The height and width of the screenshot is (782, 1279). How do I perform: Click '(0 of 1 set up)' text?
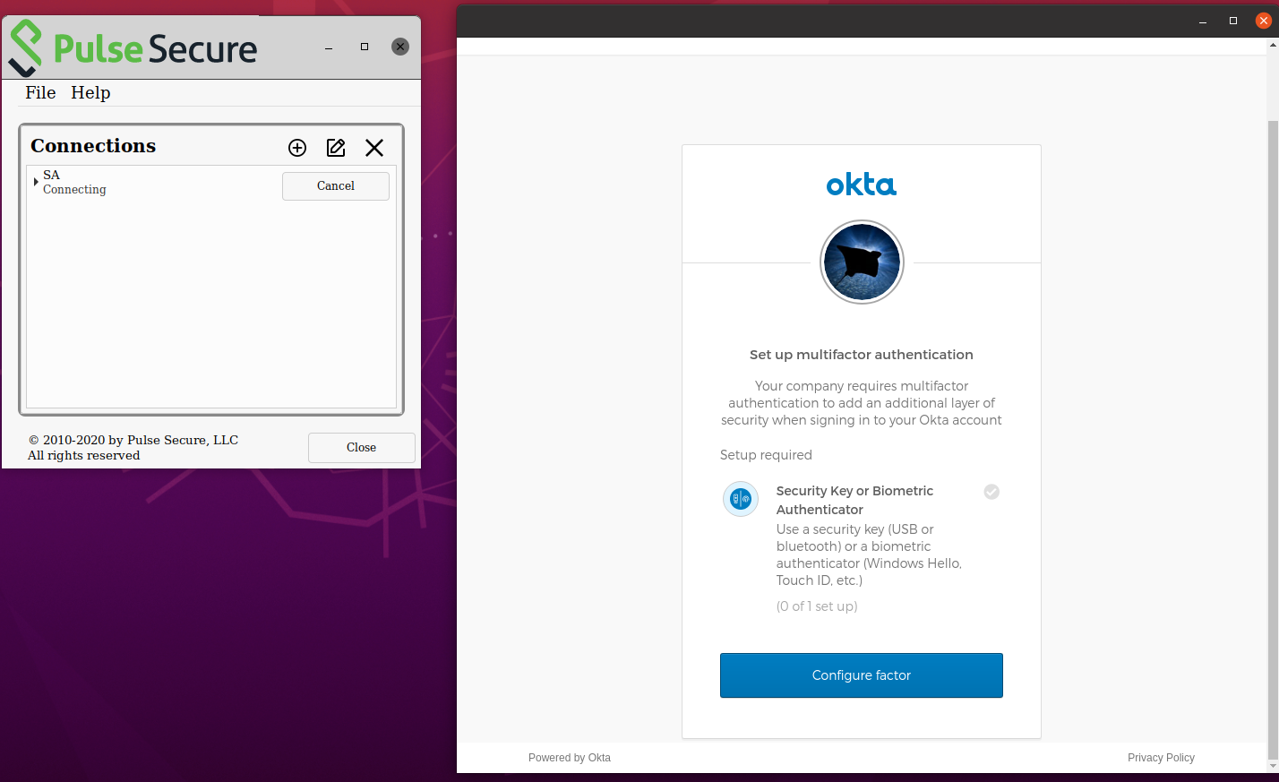pos(817,606)
